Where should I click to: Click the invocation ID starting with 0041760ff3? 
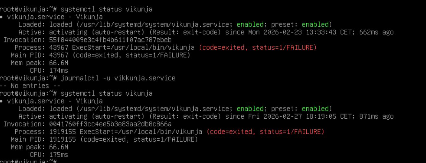(x=110, y=124)
